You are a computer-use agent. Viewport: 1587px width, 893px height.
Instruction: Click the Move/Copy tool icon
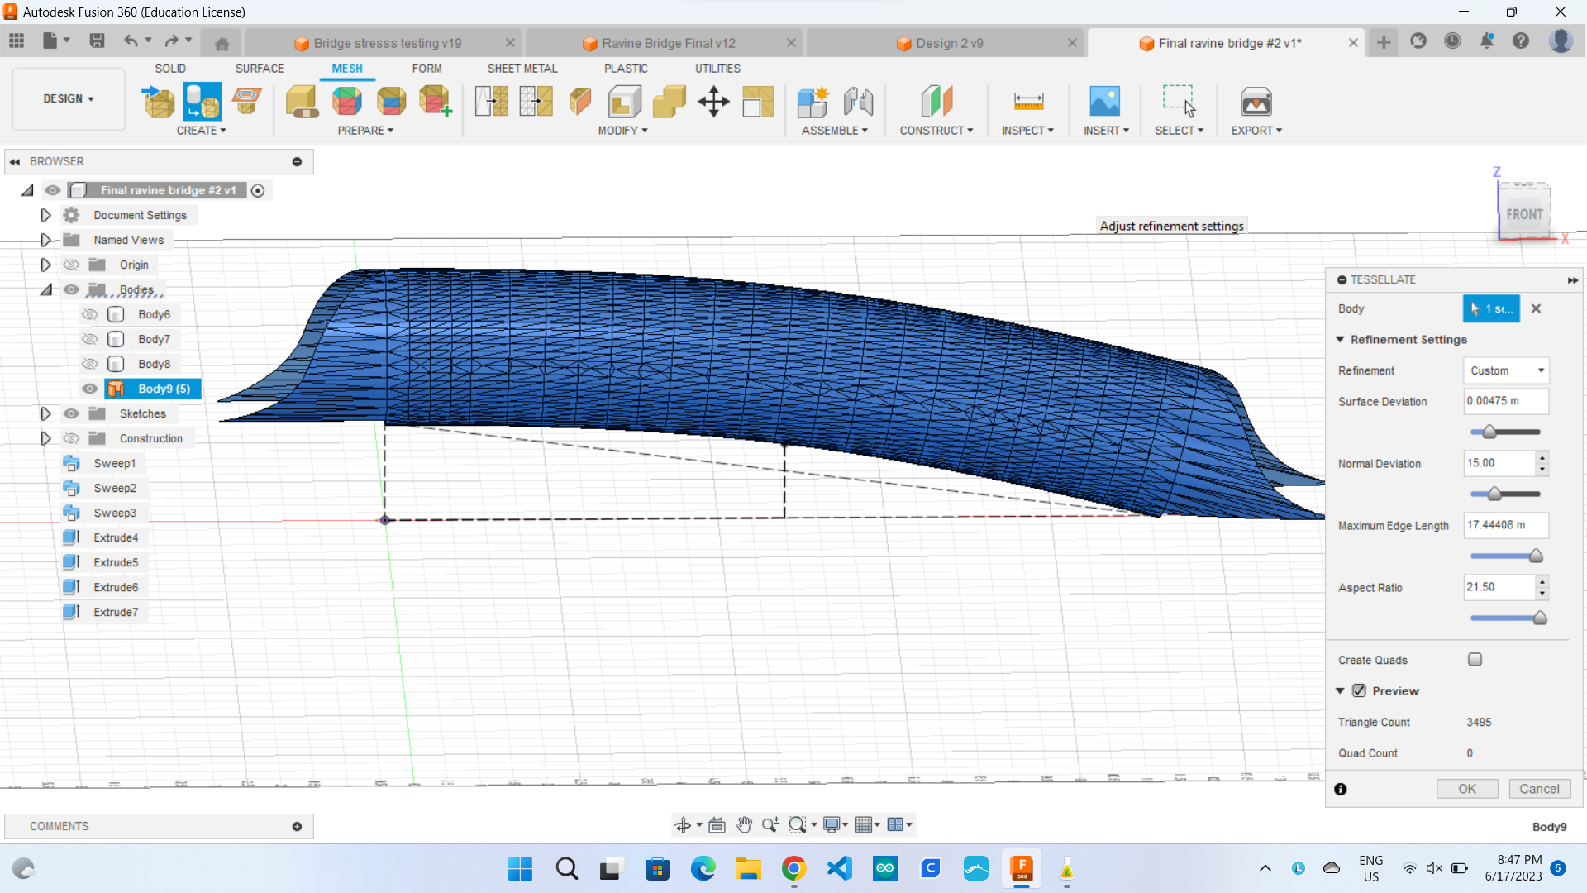(713, 102)
